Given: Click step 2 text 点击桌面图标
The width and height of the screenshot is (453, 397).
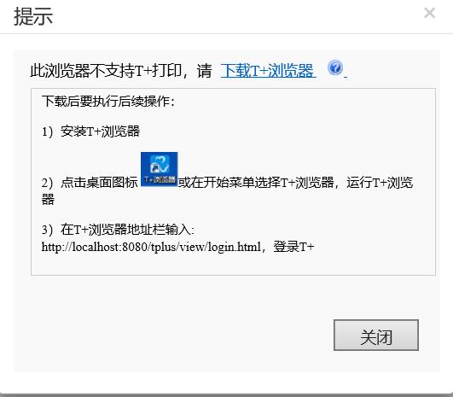Looking at the screenshot, I should pyautogui.click(x=99, y=183).
